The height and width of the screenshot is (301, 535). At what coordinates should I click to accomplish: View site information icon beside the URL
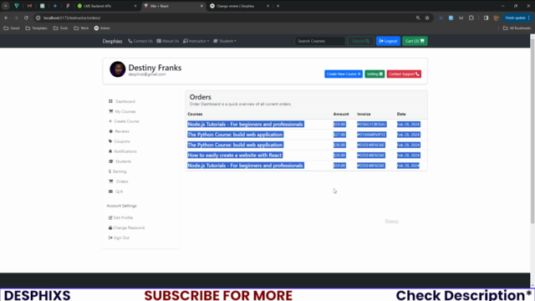point(38,18)
